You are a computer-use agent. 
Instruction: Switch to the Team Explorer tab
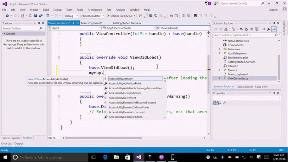(x=245, y=87)
